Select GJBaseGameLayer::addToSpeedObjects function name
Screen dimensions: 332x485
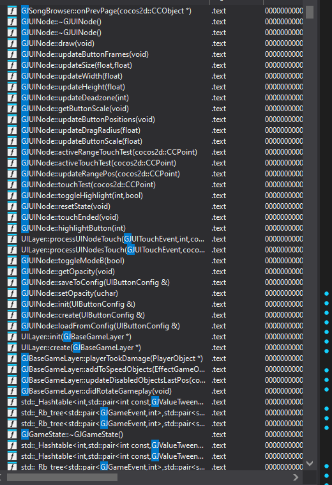point(113,369)
